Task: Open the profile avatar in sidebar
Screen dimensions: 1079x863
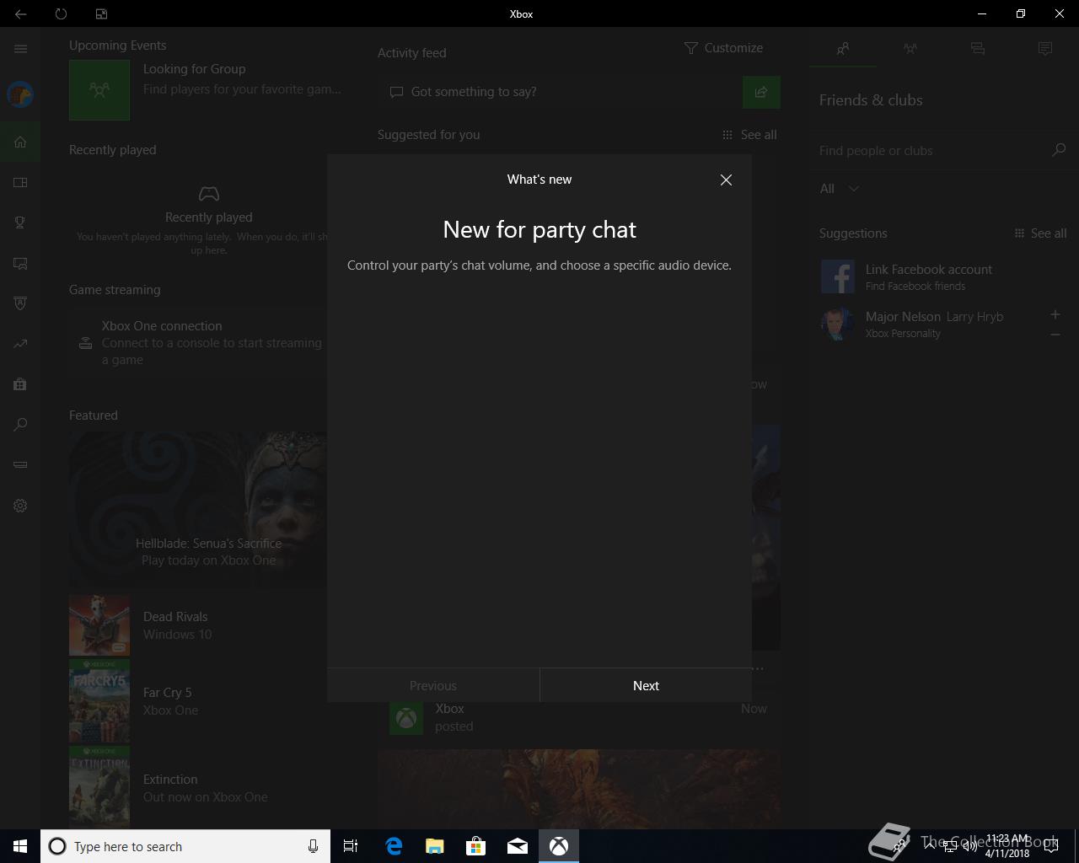Action: click(20, 94)
